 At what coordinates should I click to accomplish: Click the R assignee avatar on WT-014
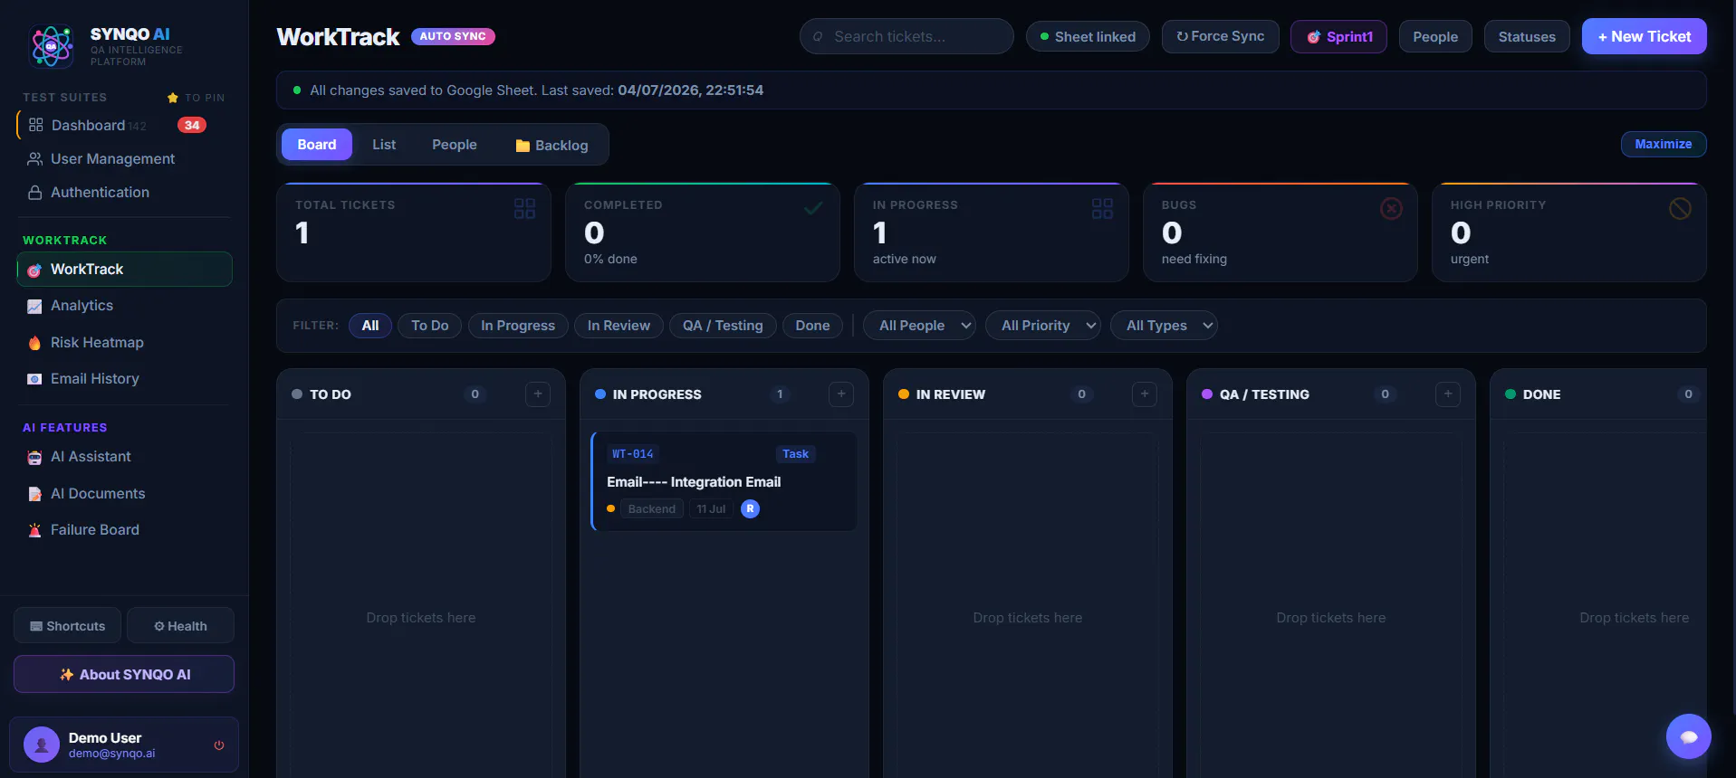pyautogui.click(x=750, y=508)
